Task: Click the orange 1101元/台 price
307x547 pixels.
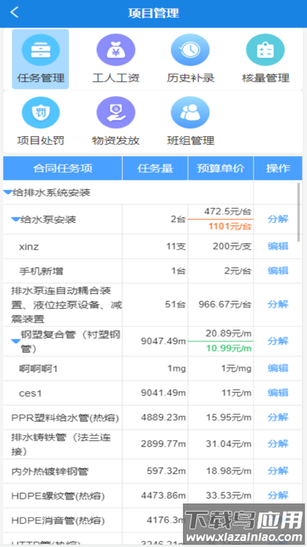Action: coord(230,226)
